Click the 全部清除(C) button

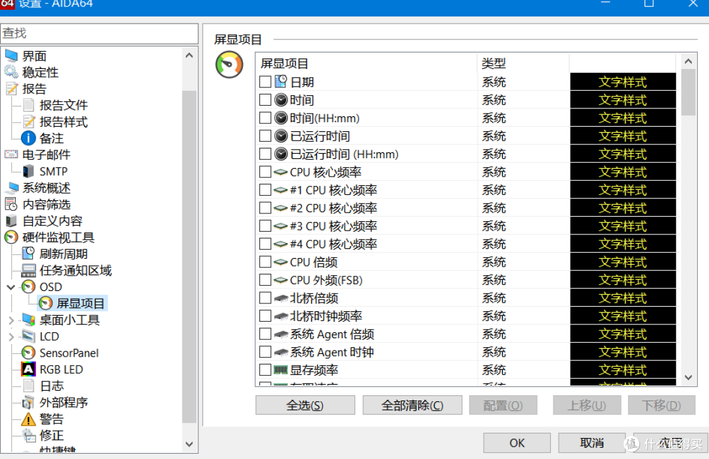point(412,405)
